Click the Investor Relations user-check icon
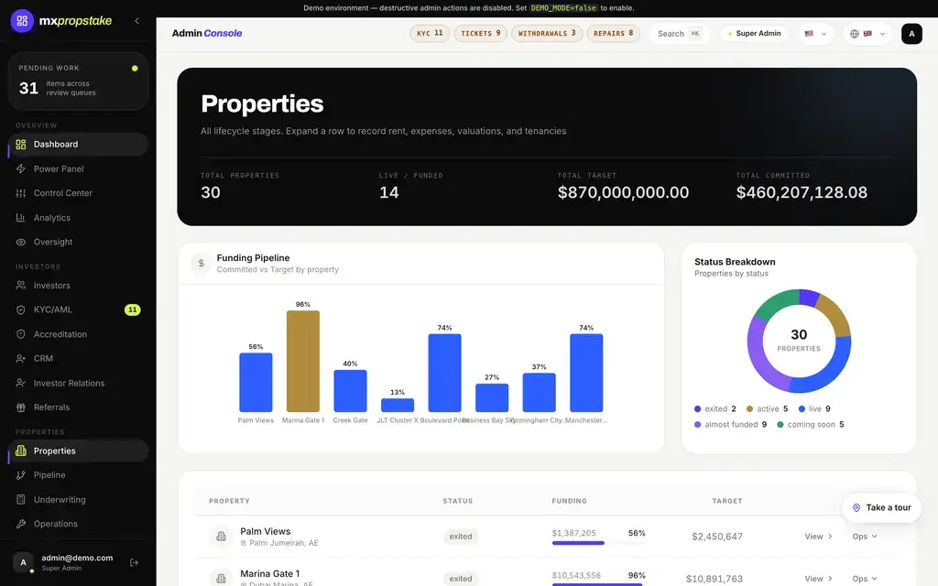The height and width of the screenshot is (586, 938). tap(21, 383)
